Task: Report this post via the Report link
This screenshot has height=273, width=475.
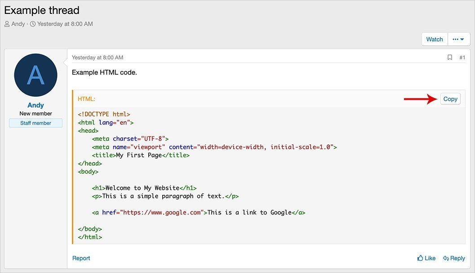Action: [x=81, y=258]
